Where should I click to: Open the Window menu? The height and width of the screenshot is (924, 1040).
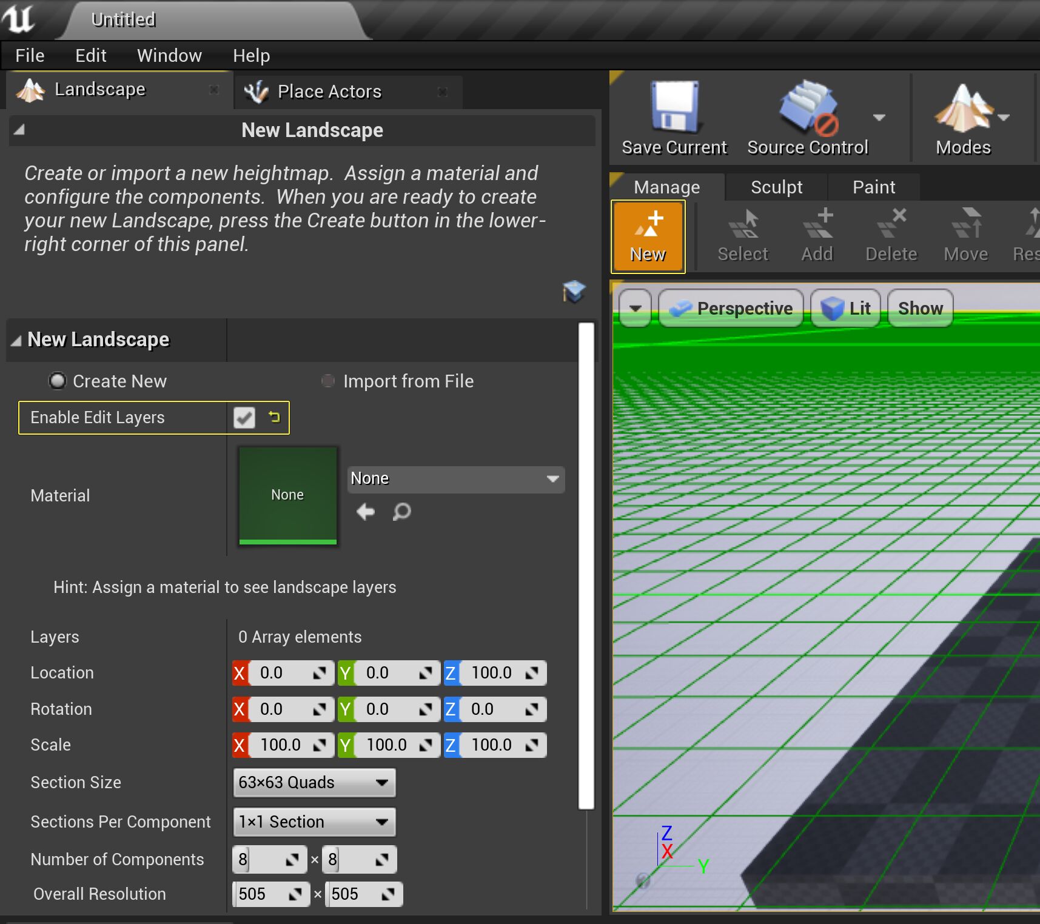(x=169, y=56)
